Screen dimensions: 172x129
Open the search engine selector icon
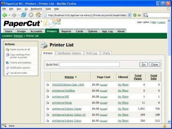(146, 15)
